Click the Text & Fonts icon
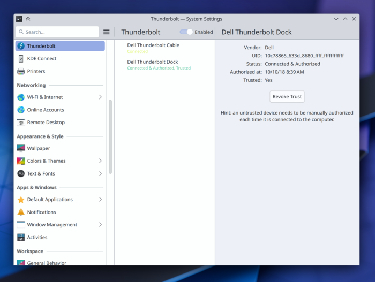Screen dimensions: 375x282 21,174
